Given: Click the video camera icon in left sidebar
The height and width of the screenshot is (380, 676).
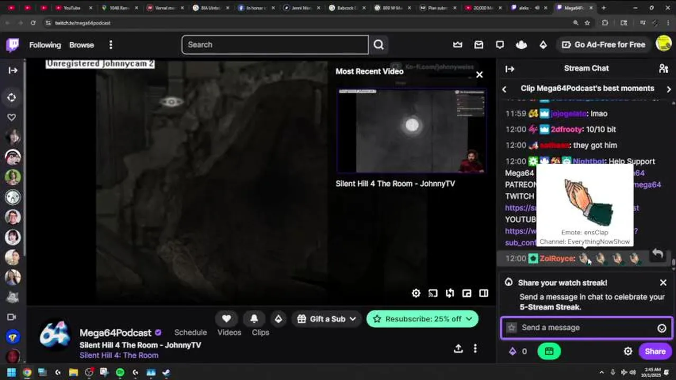Looking at the screenshot, I should 12,317.
